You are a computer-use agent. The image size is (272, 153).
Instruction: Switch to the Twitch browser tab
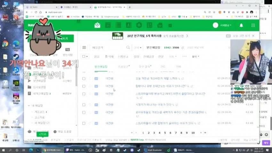[x=42, y=7]
